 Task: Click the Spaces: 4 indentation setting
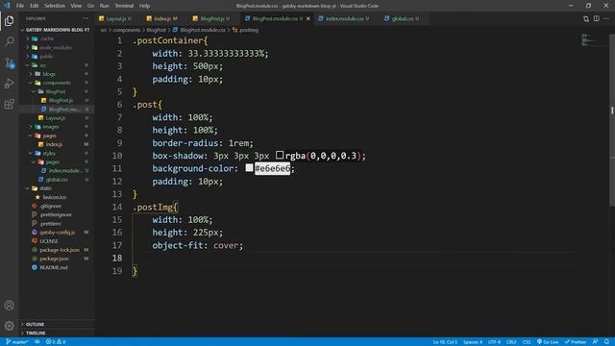473,342
